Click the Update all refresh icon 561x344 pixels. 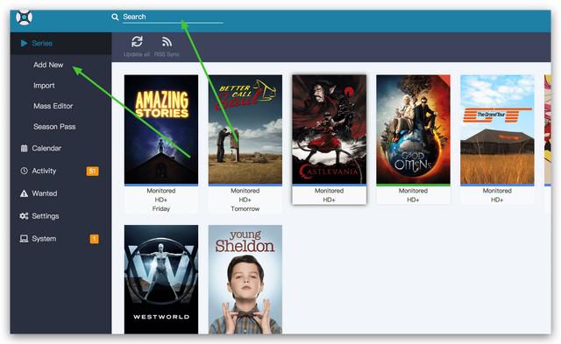pos(137,41)
